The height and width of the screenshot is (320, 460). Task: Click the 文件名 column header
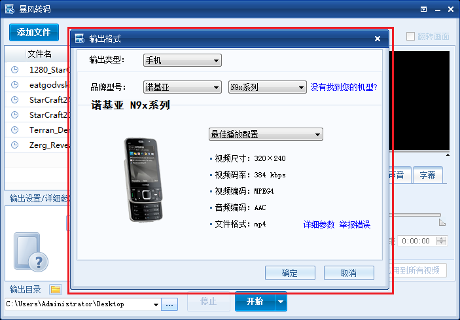click(x=40, y=54)
